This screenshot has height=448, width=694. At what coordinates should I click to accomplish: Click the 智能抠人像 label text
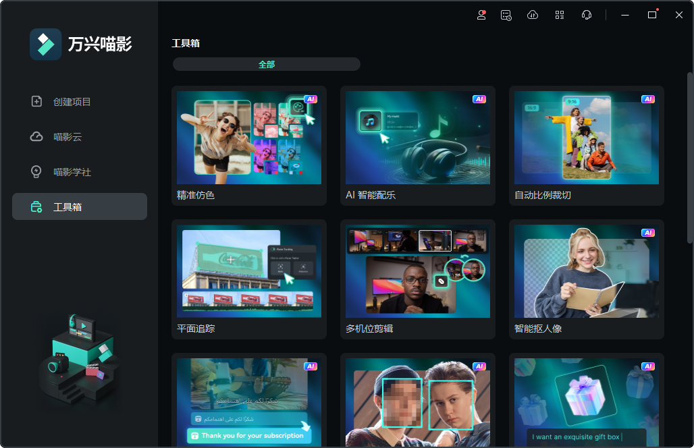point(538,329)
